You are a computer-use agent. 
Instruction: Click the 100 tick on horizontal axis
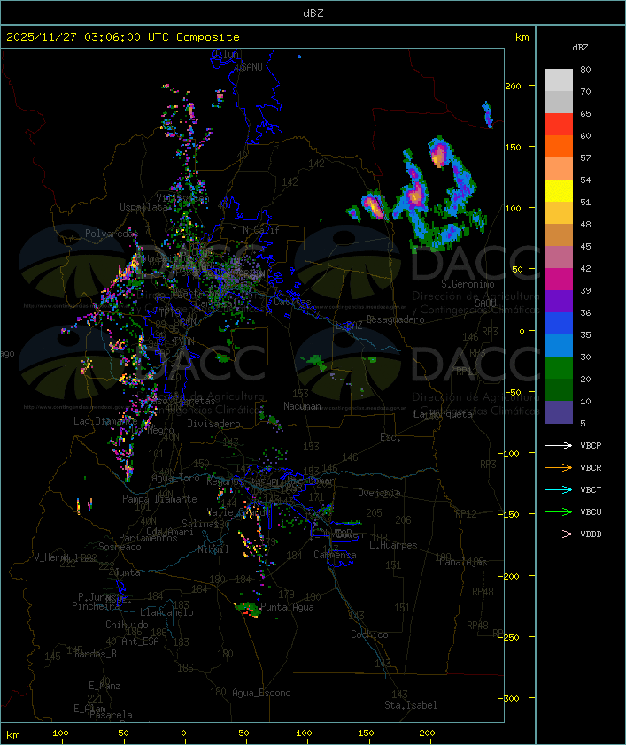[x=305, y=733]
